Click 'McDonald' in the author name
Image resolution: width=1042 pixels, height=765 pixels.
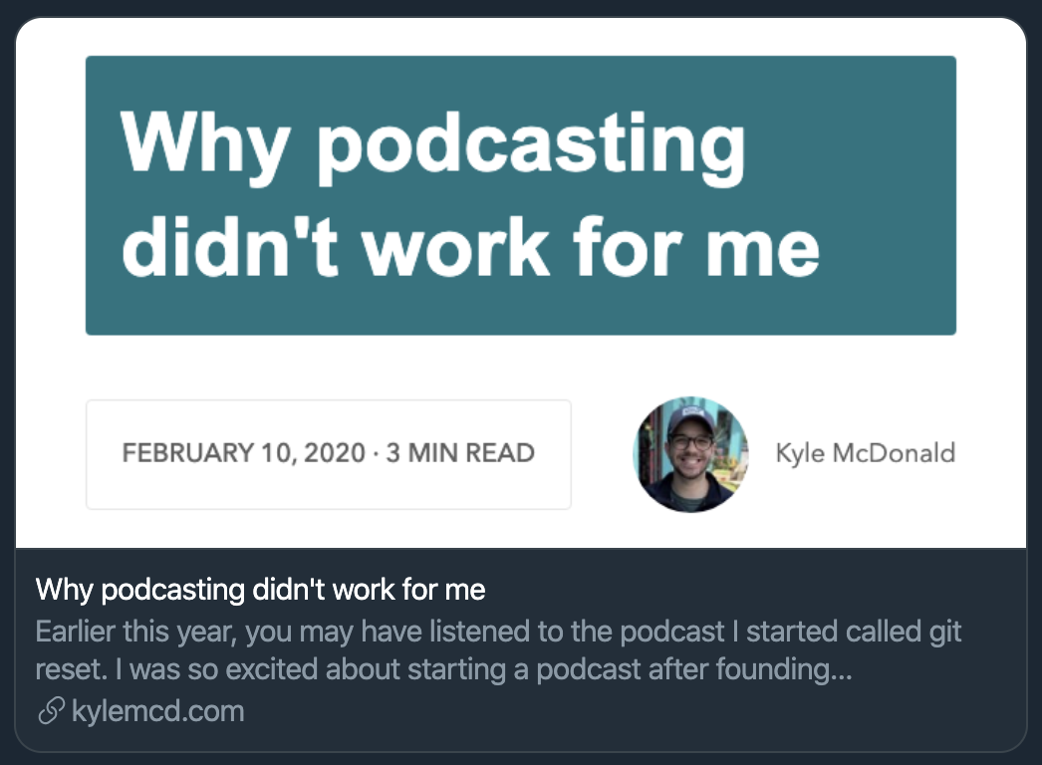(894, 453)
